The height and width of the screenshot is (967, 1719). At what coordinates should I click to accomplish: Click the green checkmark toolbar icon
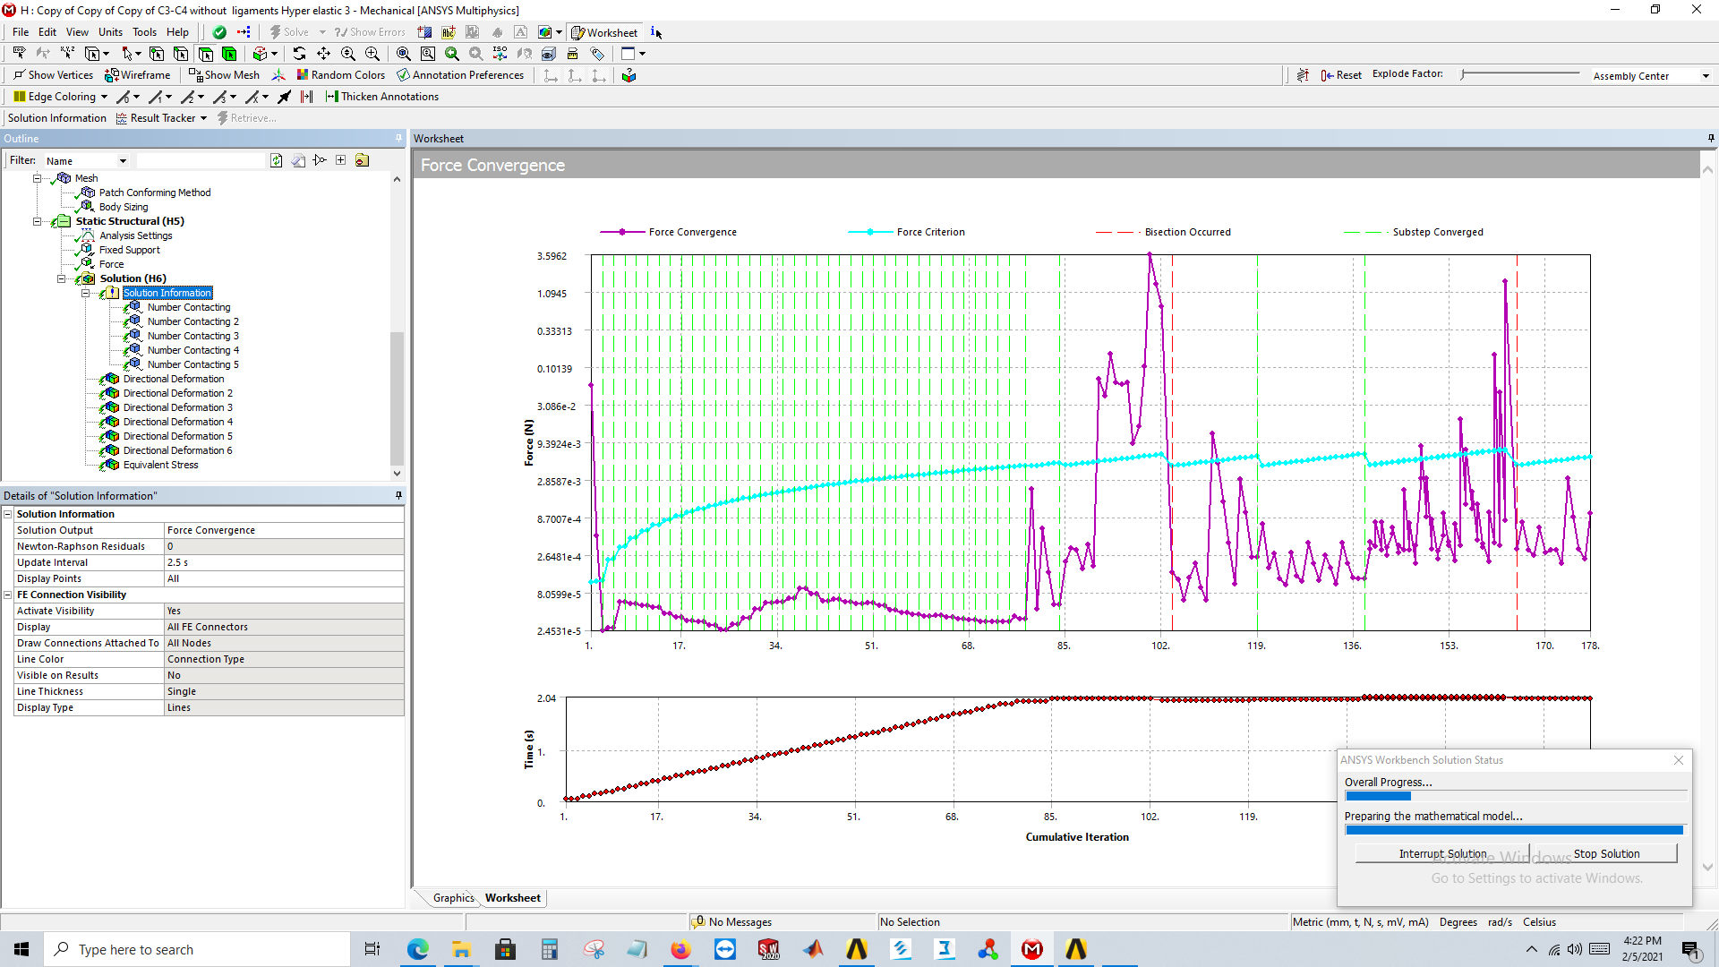pyautogui.click(x=219, y=32)
